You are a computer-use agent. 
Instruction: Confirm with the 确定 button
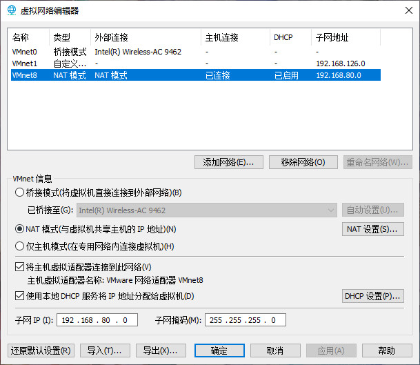(219, 351)
